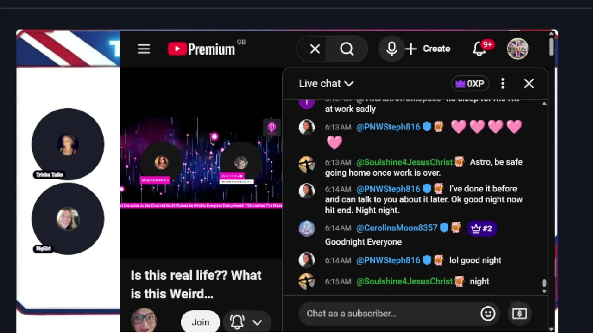Click the Chat as a subscriber field
The height and width of the screenshot is (333, 593).
point(389,314)
